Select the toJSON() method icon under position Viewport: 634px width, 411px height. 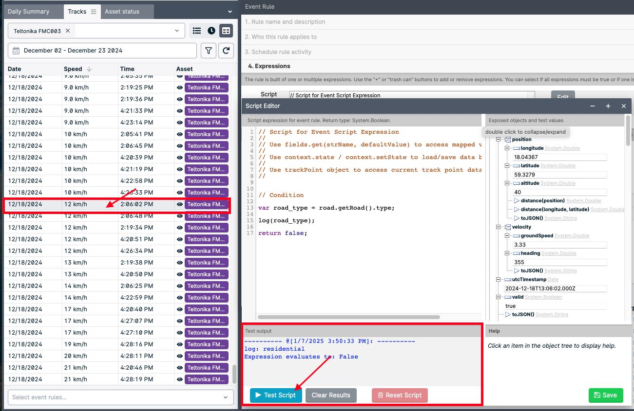point(517,218)
